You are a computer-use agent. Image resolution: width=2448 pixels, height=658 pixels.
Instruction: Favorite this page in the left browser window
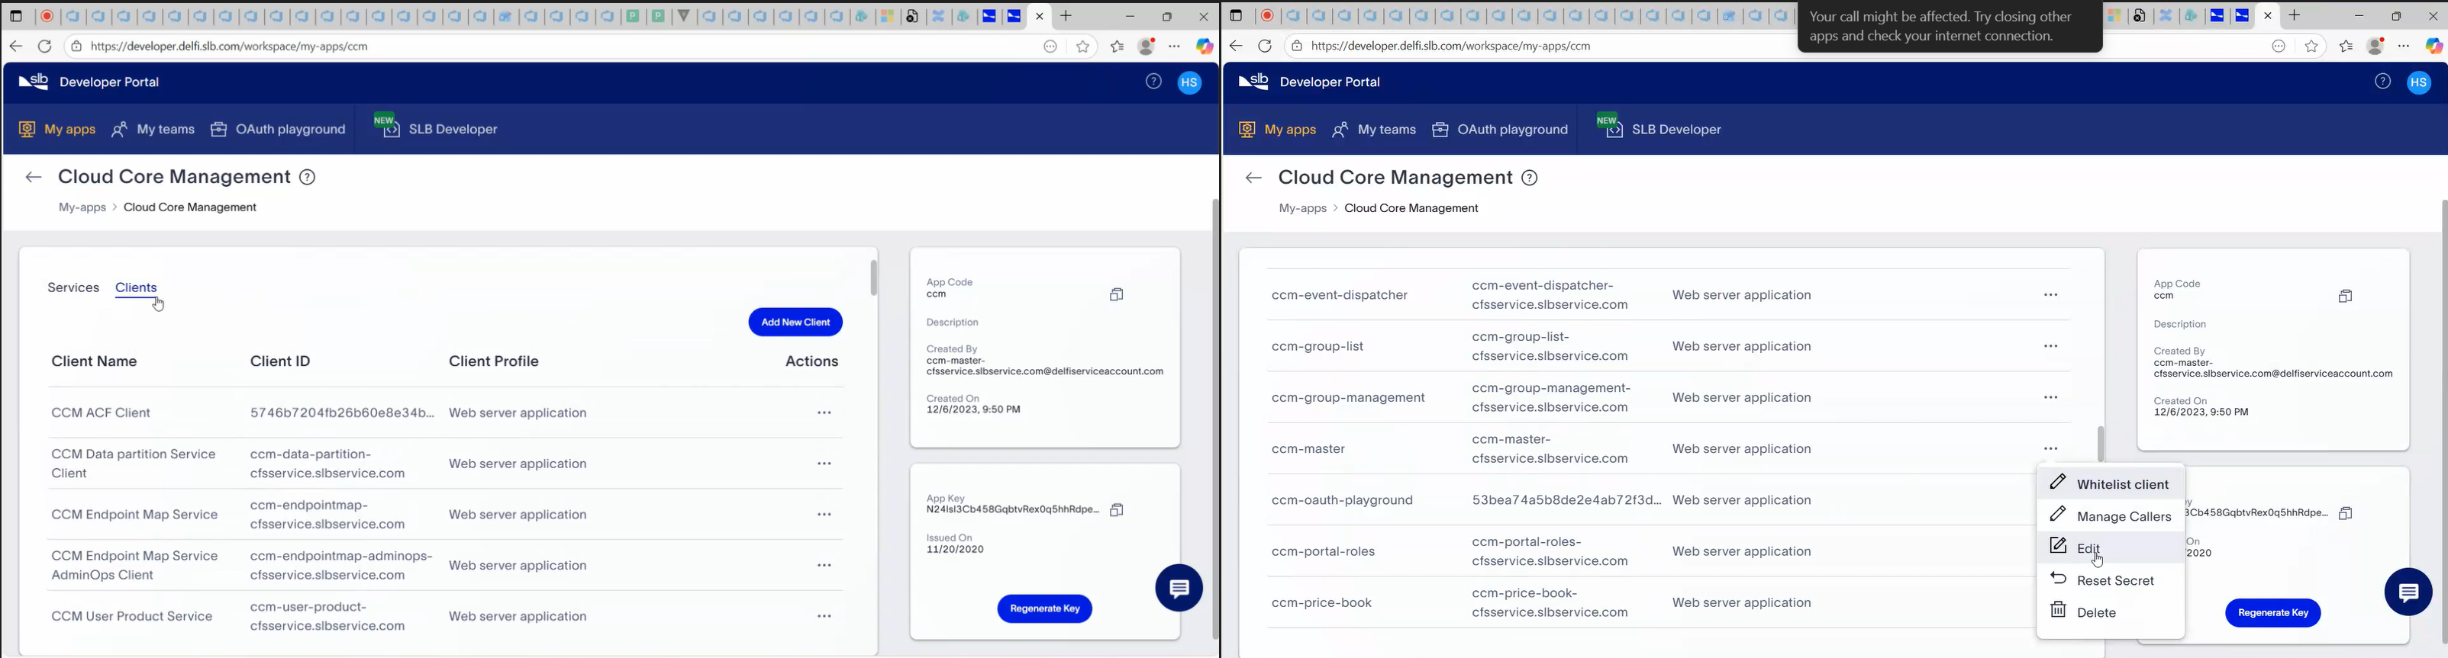click(x=1083, y=47)
